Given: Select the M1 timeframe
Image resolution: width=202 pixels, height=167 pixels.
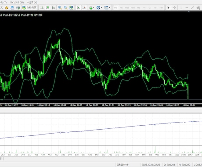Looking at the screenshot, I should [115, 7].
